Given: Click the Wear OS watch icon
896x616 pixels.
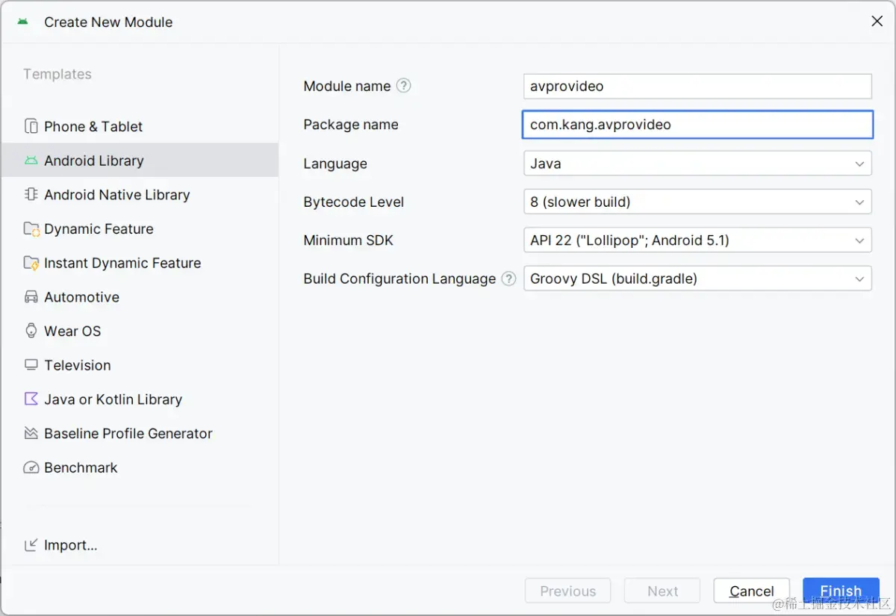Looking at the screenshot, I should click(31, 332).
